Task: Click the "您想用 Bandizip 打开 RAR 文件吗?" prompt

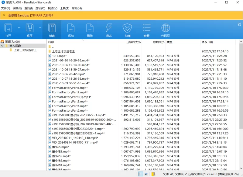Action: pyautogui.click(x=31, y=16)
